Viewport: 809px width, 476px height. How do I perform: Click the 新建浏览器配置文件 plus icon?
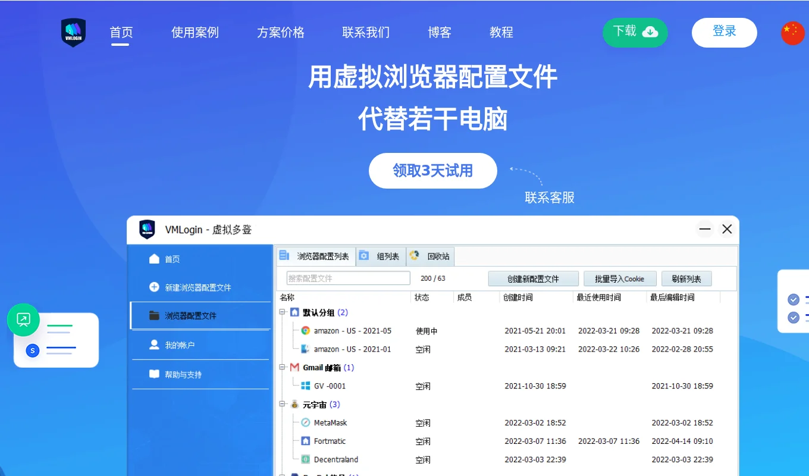point(153,287)
